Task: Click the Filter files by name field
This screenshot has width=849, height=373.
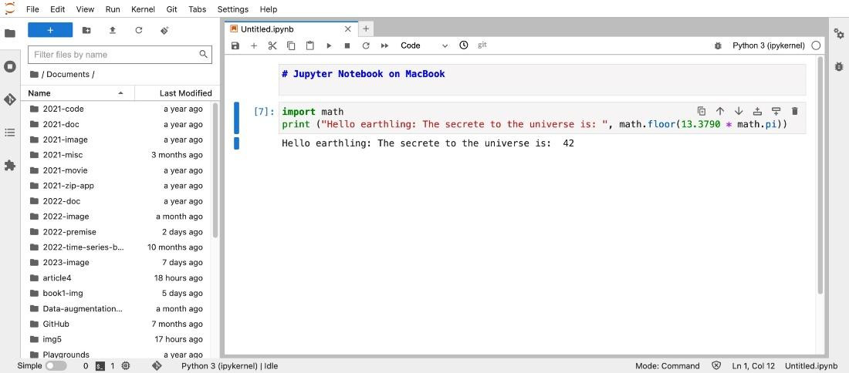Action: (x=120, y=55)
